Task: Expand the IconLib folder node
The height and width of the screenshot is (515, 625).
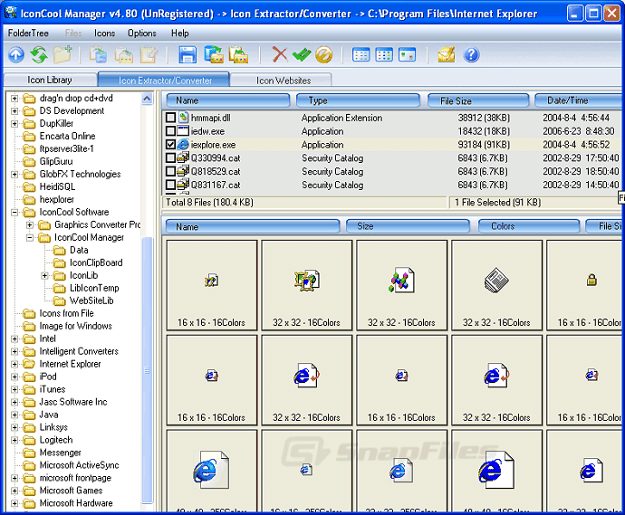Action: [45, 276]
